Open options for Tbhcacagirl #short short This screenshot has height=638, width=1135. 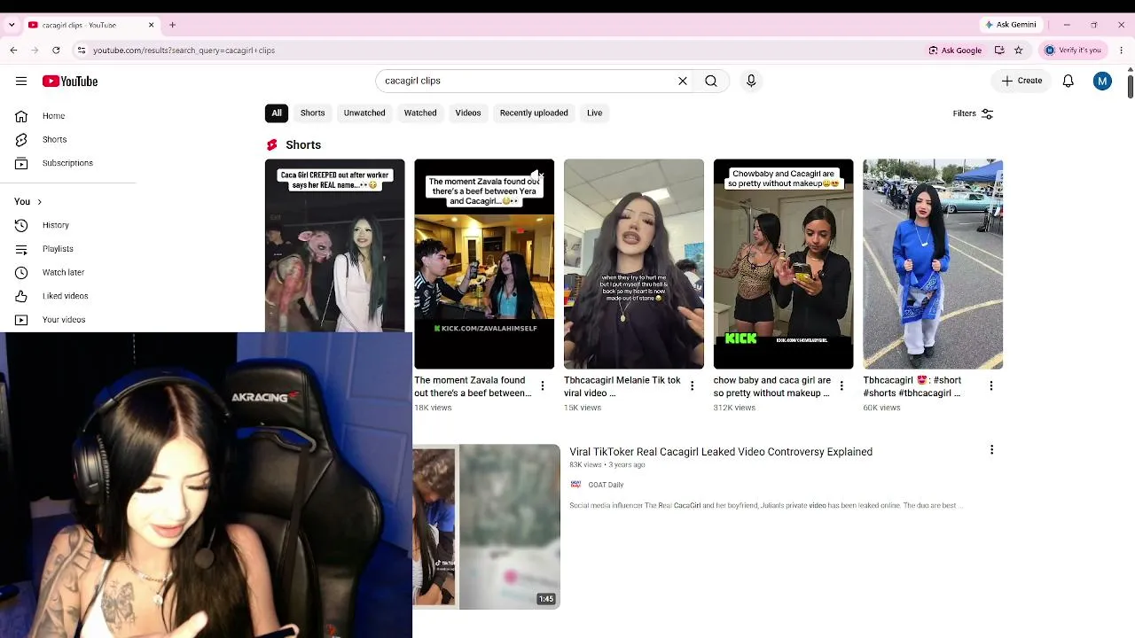tap(991, 386)
